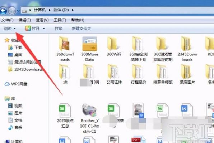Select the 结算单模板 folder icon

click(x=163, y=71)
